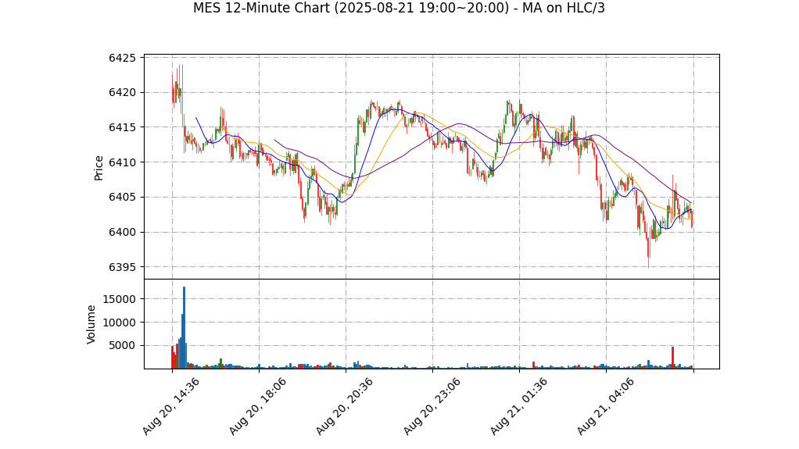Click the chart title 'MES 12-Minute Chart'

[x=399, y=8]
